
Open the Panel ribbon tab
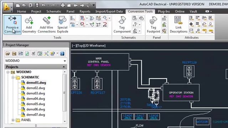tap(71, 11)
